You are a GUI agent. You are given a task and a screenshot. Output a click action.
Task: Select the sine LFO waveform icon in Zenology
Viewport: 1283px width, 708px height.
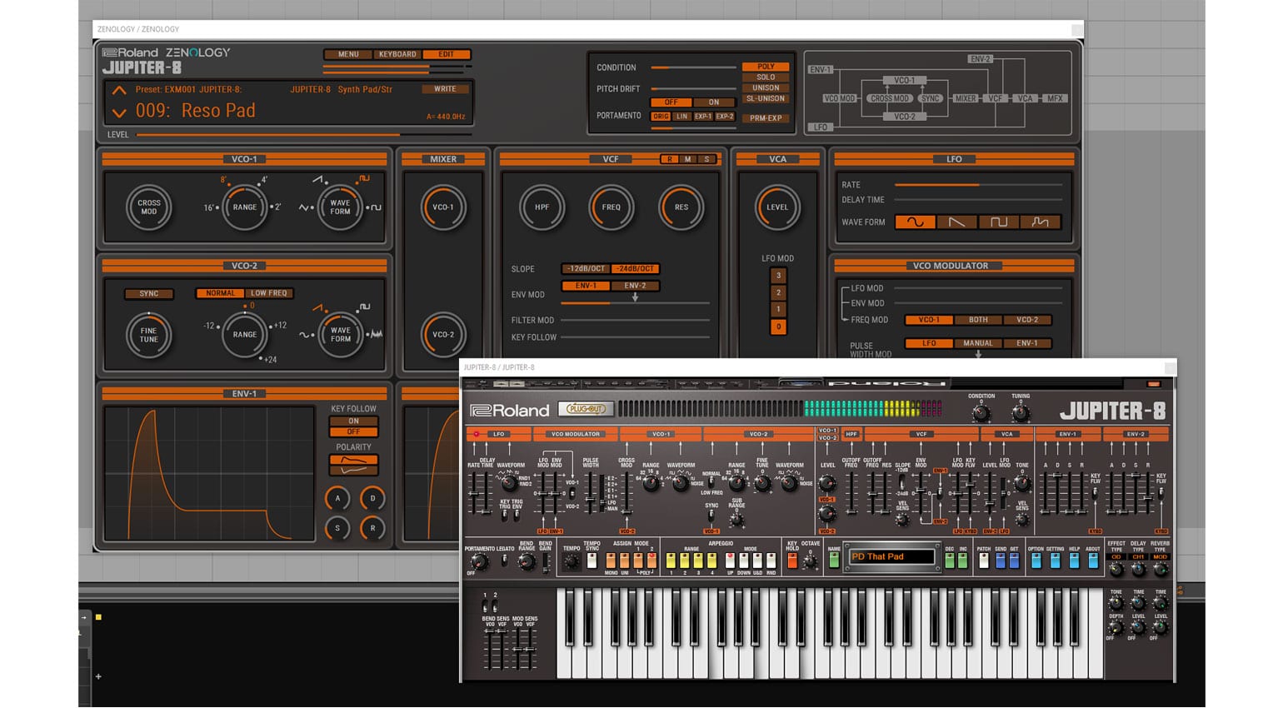tap(915, 222)
